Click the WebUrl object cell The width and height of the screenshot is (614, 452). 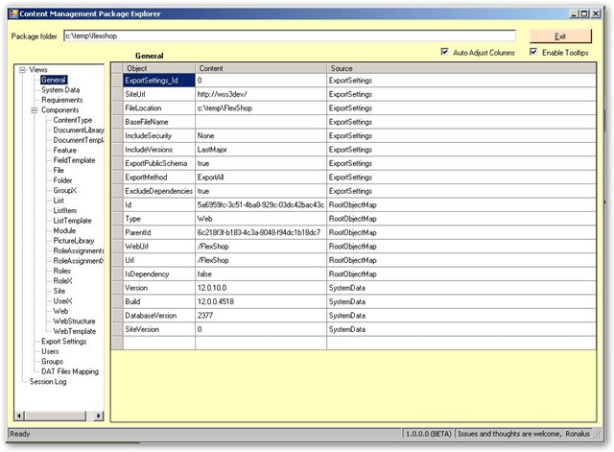(x=159, y=247)
